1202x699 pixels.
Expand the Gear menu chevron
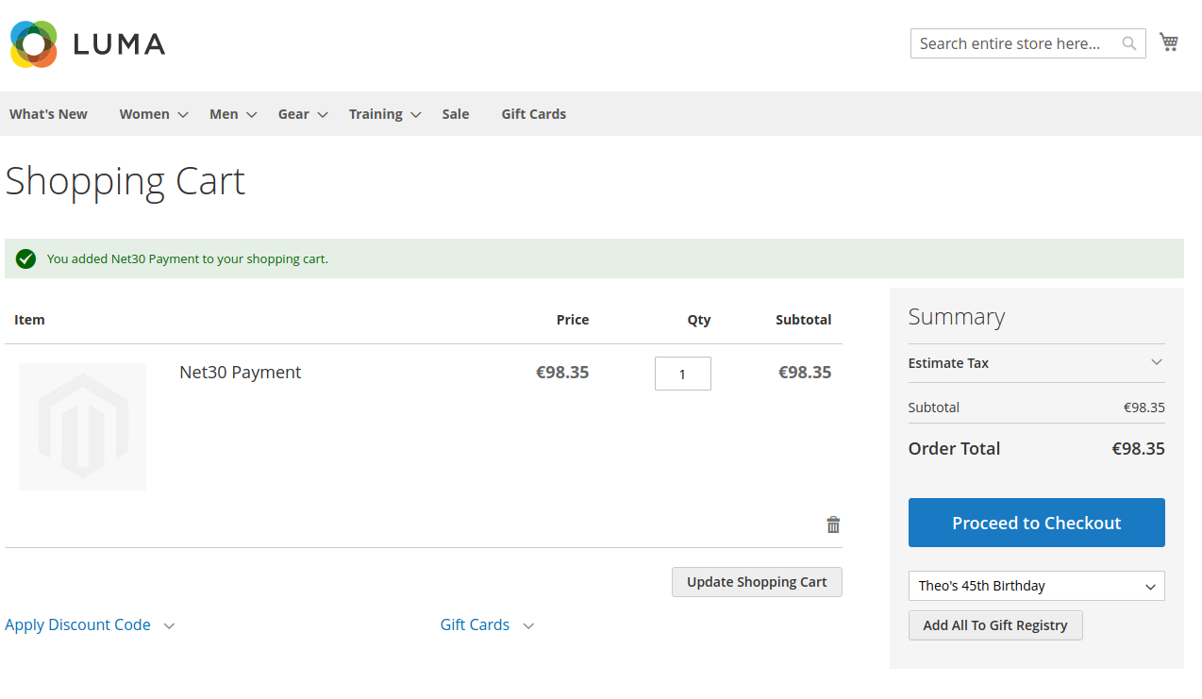[323, 115]
